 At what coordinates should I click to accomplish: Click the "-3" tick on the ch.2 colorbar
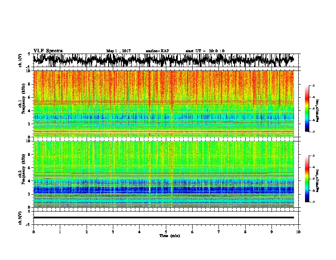click(313, 156)
